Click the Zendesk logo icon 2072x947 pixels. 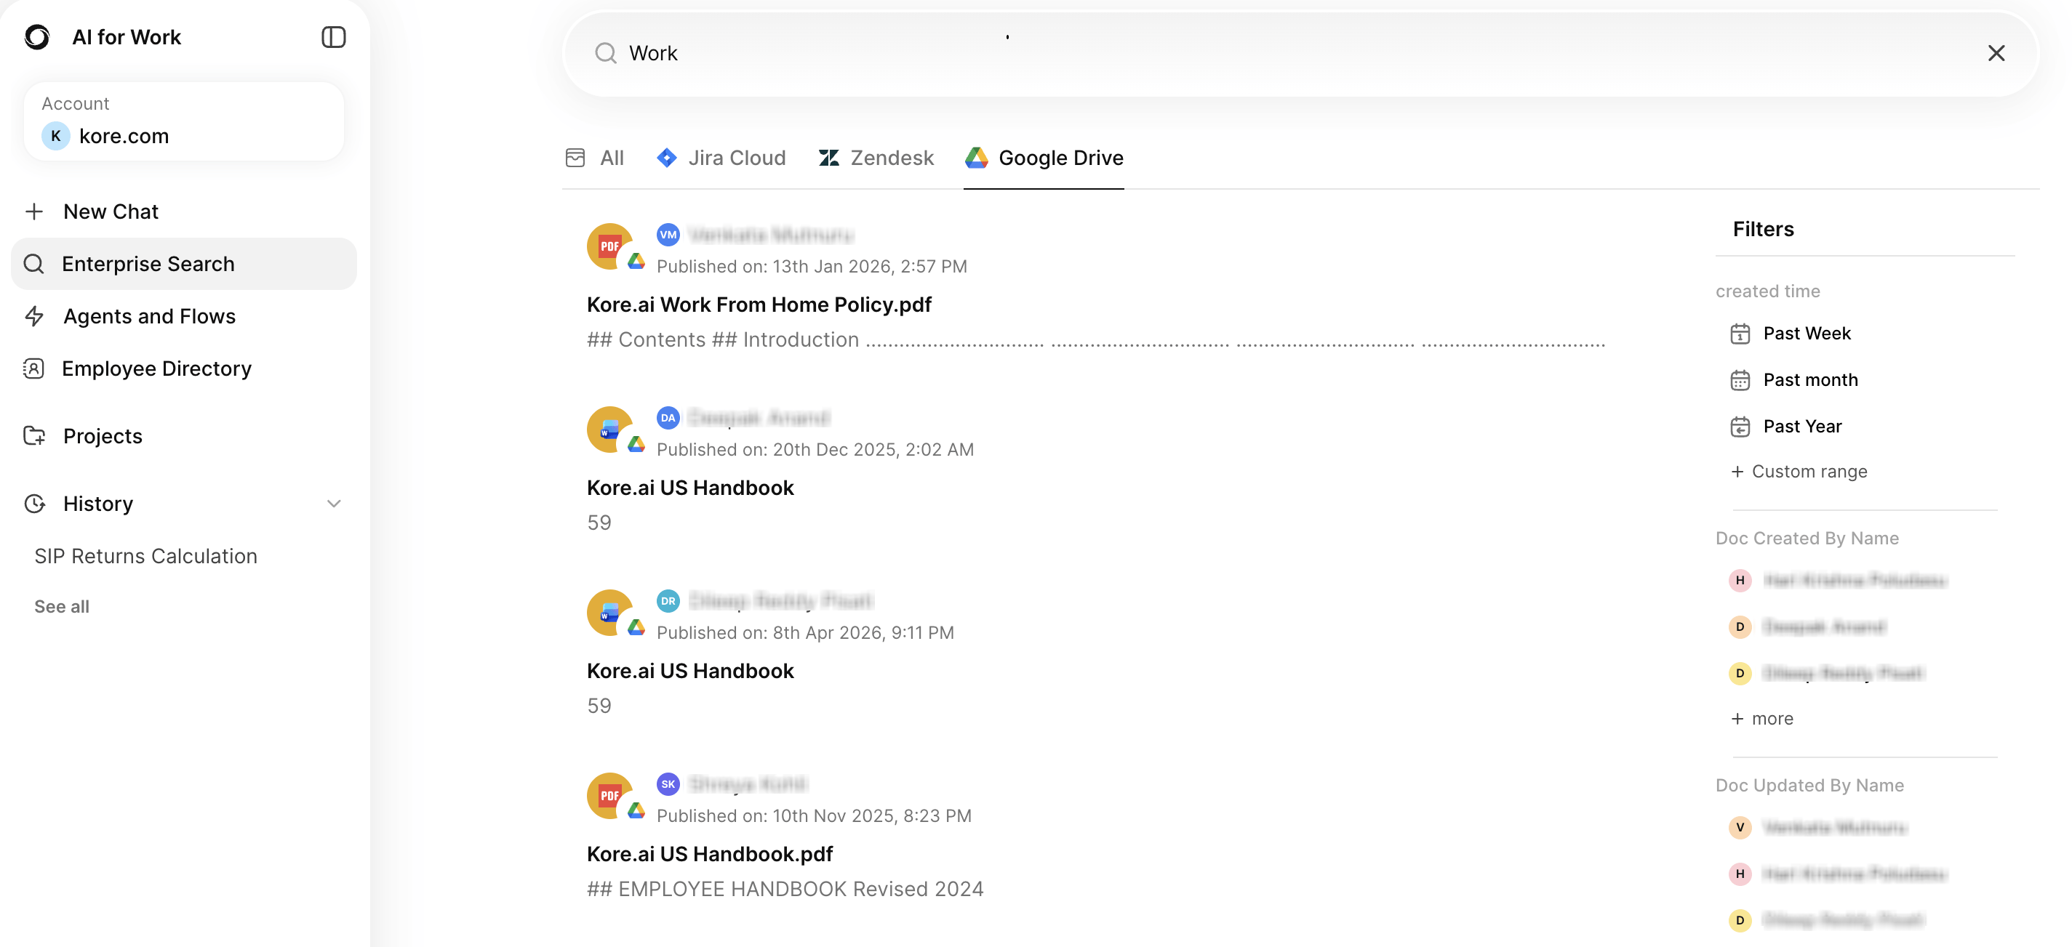click(828, 158)
